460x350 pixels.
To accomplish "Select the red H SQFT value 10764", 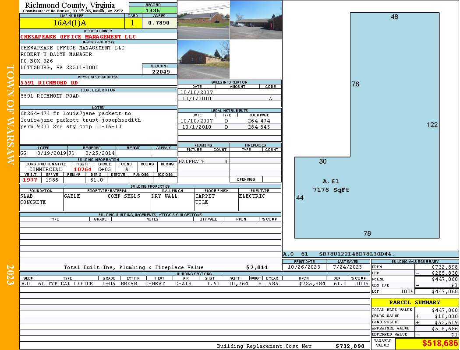I will click(82, 169).
